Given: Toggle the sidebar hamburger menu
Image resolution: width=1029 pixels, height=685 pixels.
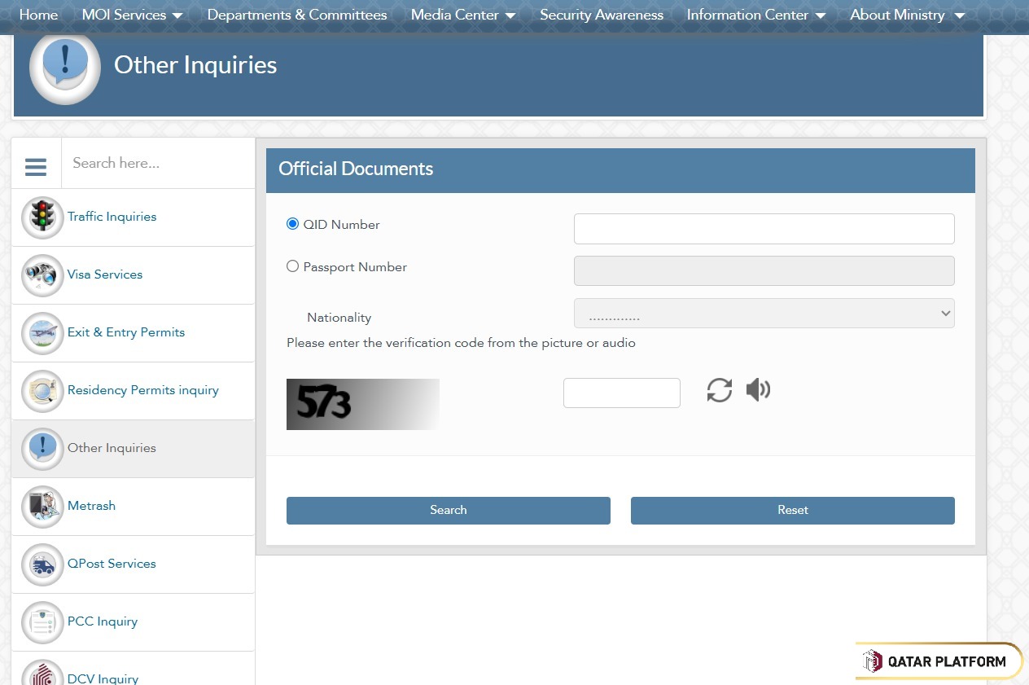Looking at the screenshot, I should (x=35, y=166).
